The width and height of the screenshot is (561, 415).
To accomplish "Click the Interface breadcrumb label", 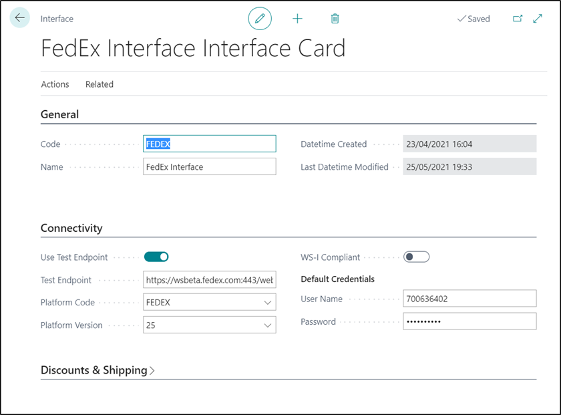I will click(57, 19).
